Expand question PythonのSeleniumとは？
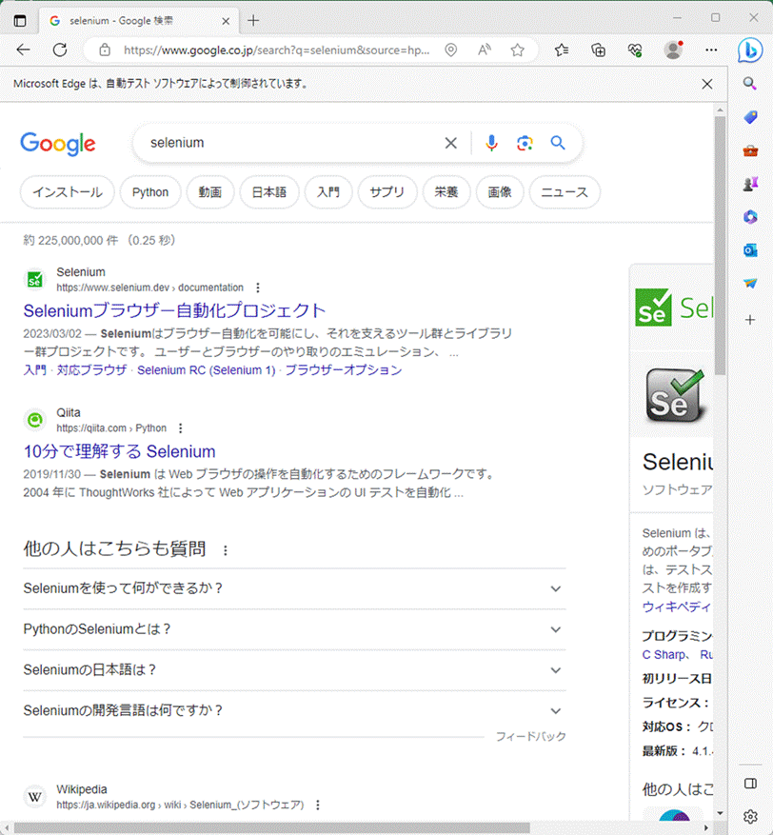Image resolution: width=773 pixels, height=835 pixels. tap(294, 629)
